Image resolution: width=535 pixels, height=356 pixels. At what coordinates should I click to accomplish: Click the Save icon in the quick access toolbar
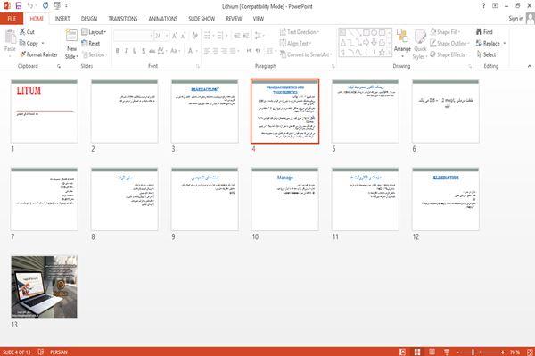point(19,6)
